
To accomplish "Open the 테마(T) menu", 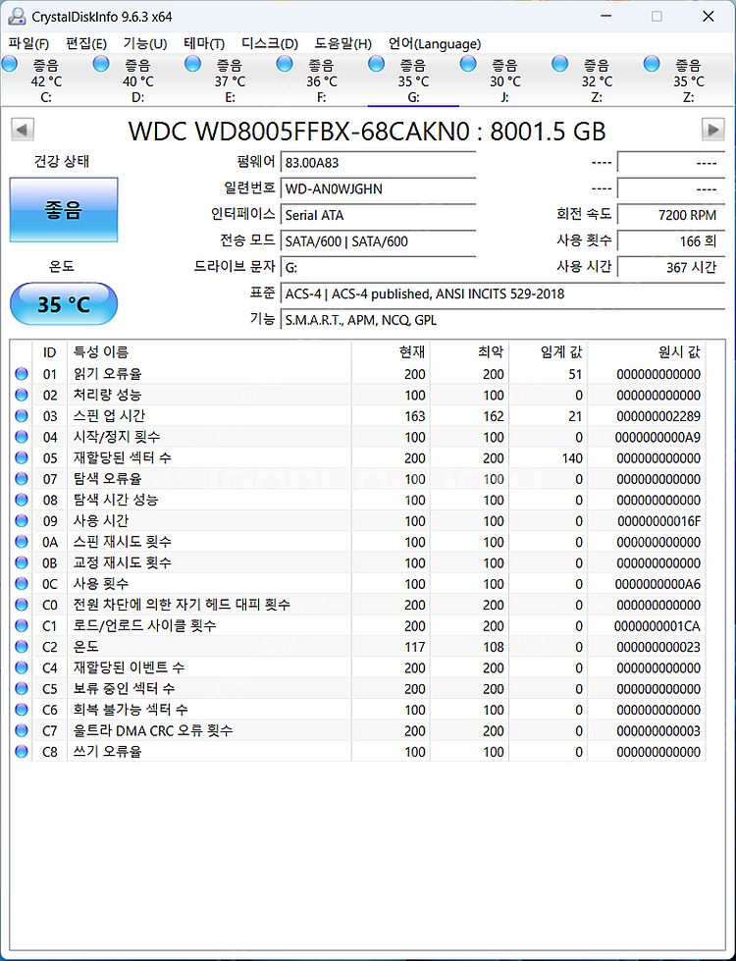I will [204, 43].
